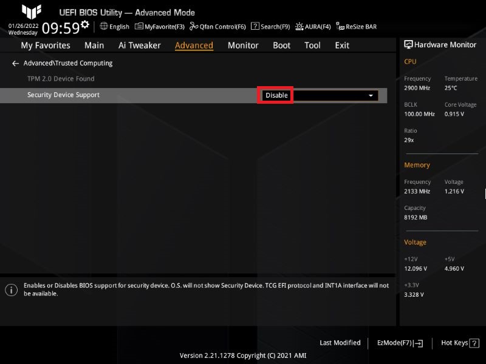Viewport: 486px width, 364px height.
Task: Click the 09:59 clock display
Action: click(61, 28)
